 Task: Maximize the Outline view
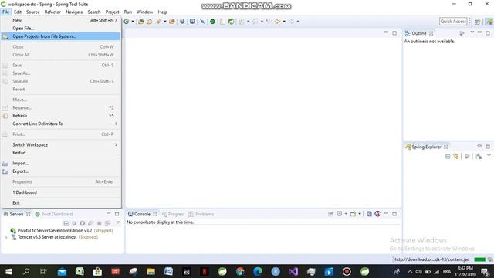[488, 32]
